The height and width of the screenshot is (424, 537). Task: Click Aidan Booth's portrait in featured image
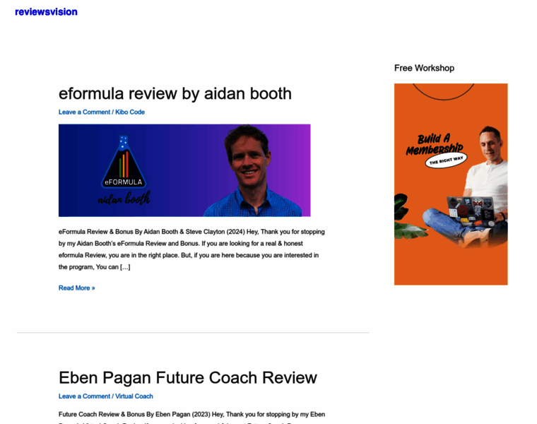coord(253,170)
